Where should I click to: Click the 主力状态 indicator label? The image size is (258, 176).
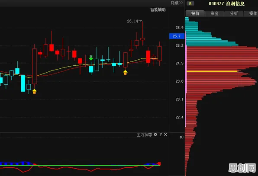pyautogui.click(x=144, y=135)
